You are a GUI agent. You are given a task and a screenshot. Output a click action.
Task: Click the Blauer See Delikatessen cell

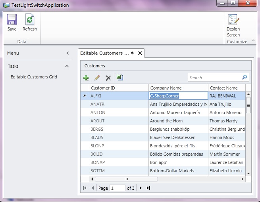tap(178, 137)
